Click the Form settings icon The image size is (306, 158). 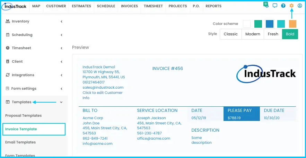click(x=7, y=88)
